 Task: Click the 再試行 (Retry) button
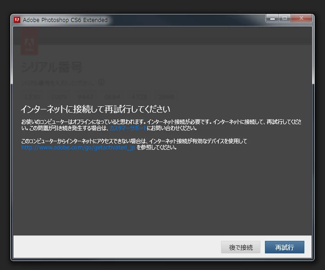pyautogui.click(x=284, y=247)
